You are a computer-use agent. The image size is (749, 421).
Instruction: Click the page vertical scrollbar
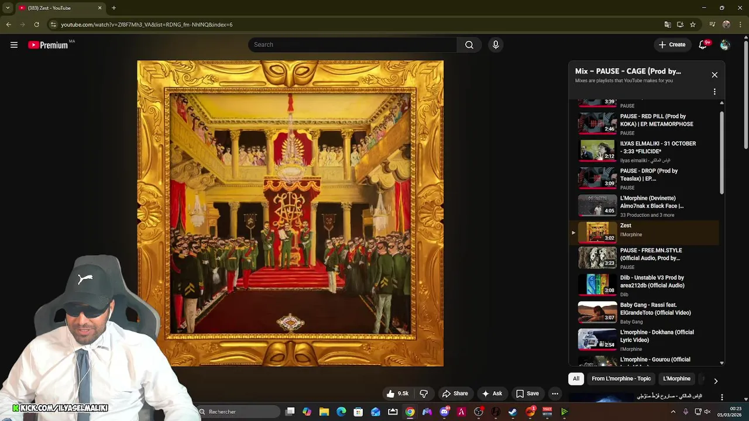pos(746,94)
